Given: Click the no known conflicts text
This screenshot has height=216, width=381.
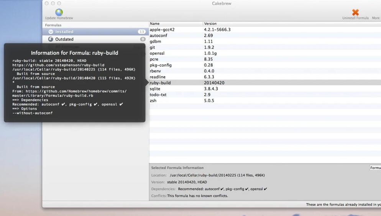Looking at the screenshot, I should point(197,196).
